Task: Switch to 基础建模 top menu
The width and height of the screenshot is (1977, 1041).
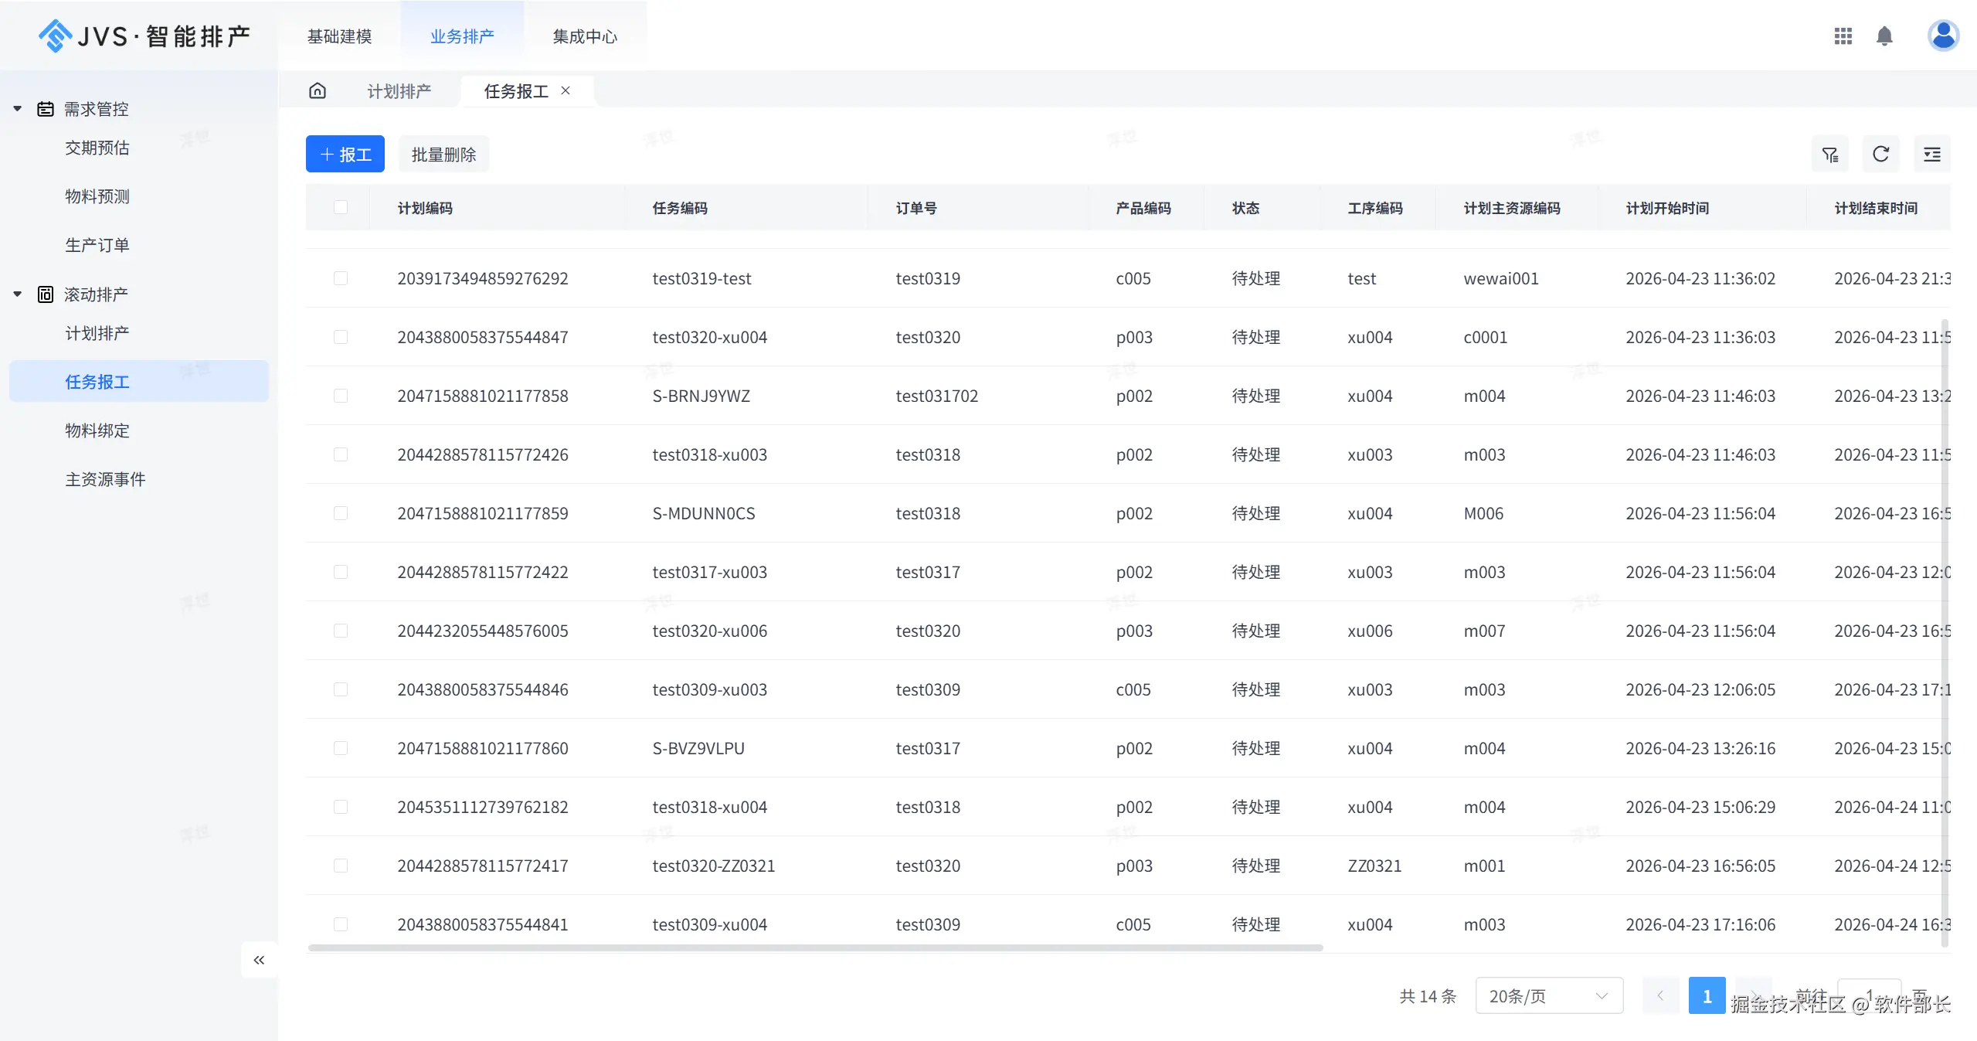Action: pyautogui.click(x=339, y=36)
